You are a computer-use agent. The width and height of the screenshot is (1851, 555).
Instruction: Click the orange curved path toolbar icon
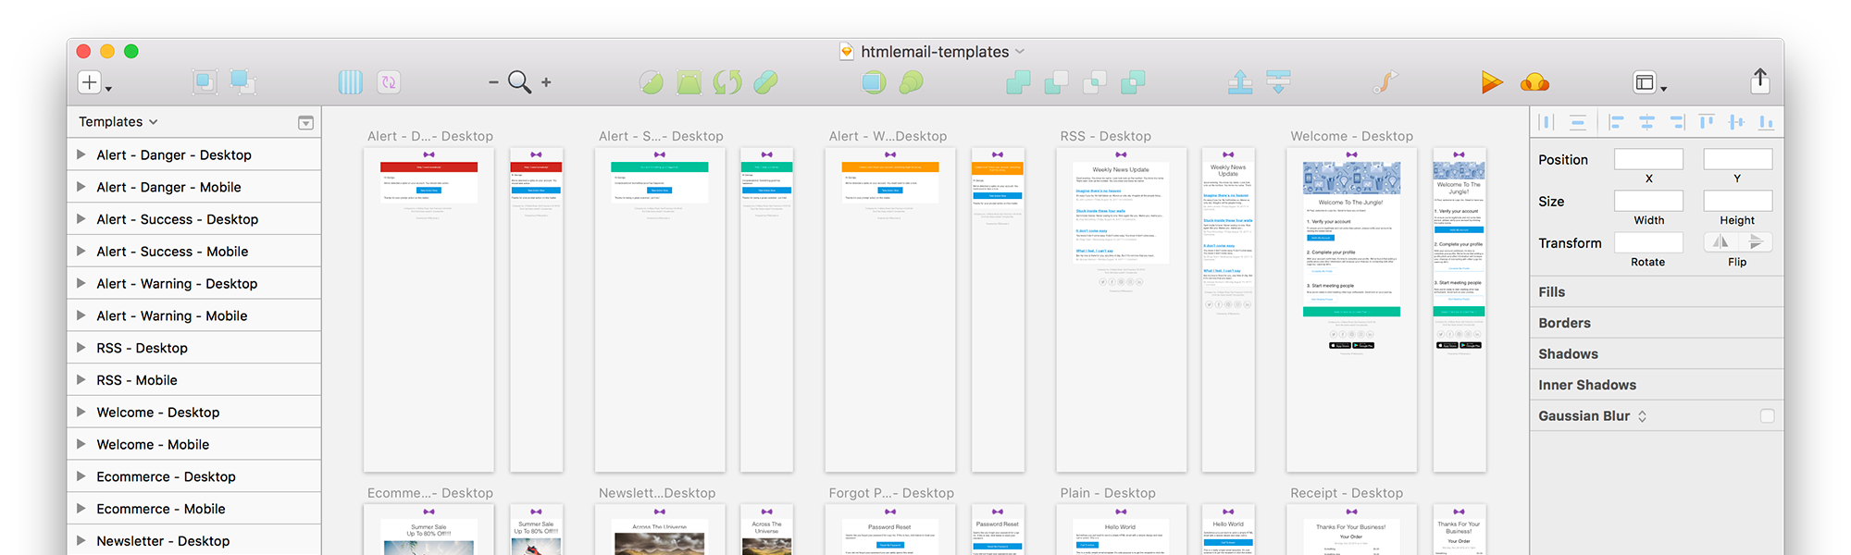[x=1385, y=82]
